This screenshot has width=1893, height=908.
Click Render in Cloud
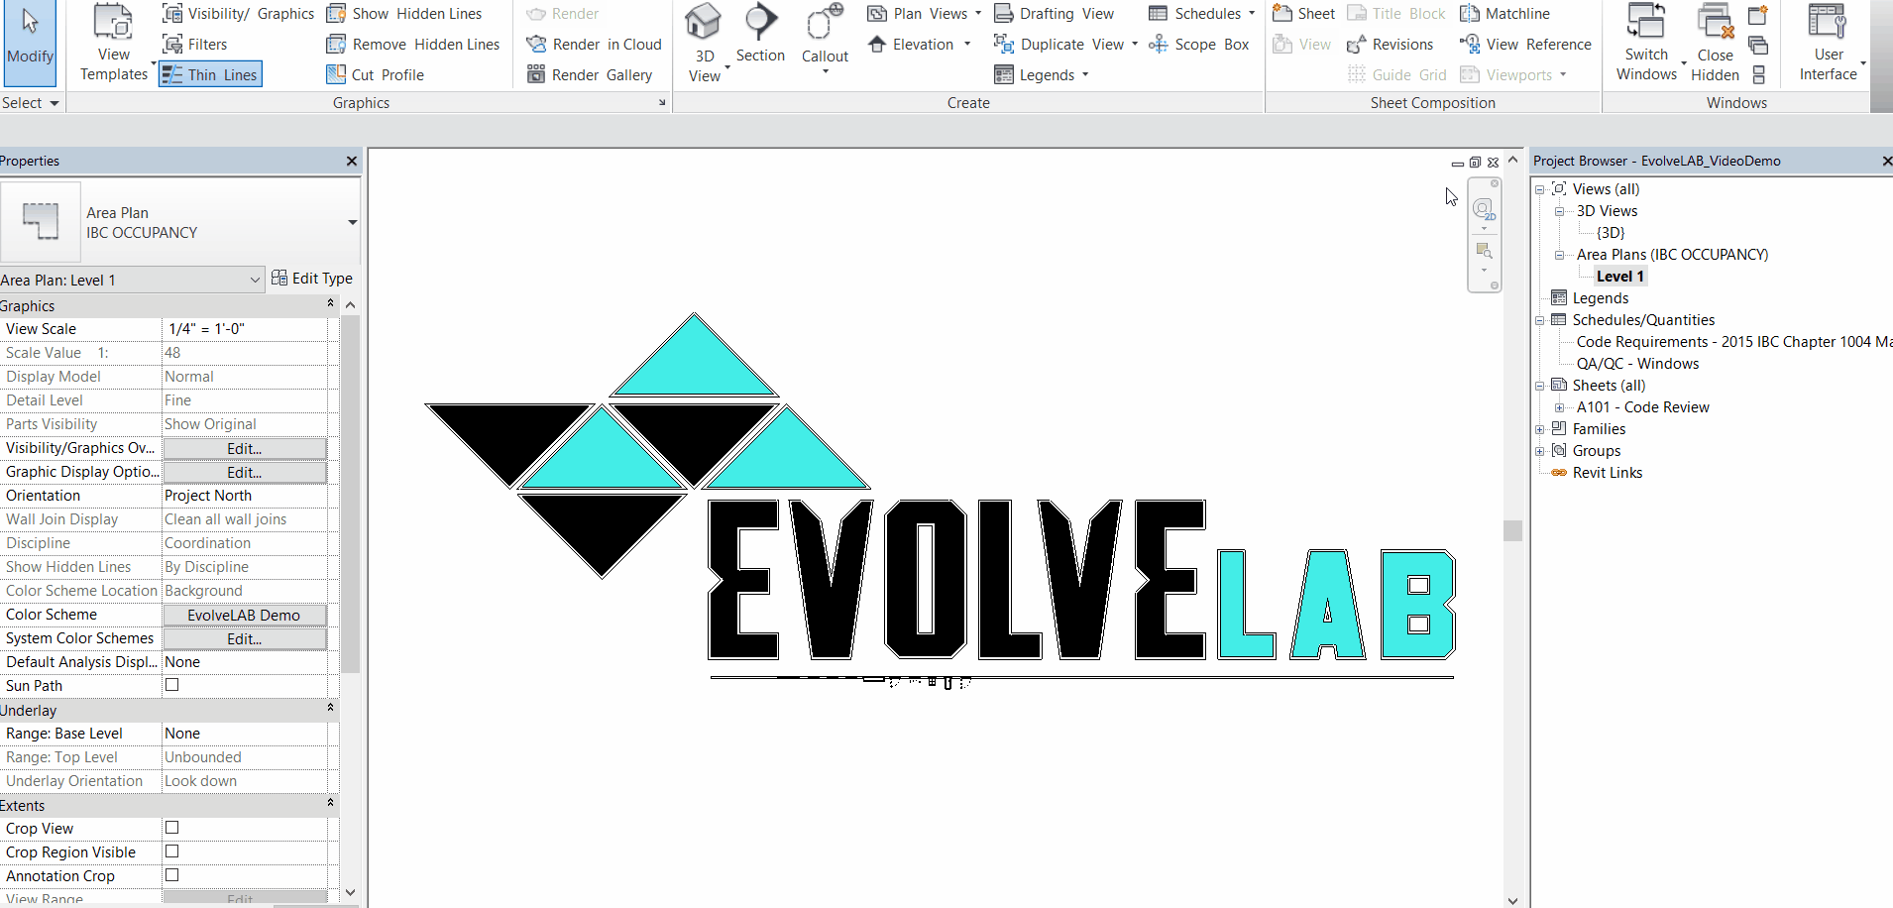point(594,45)
